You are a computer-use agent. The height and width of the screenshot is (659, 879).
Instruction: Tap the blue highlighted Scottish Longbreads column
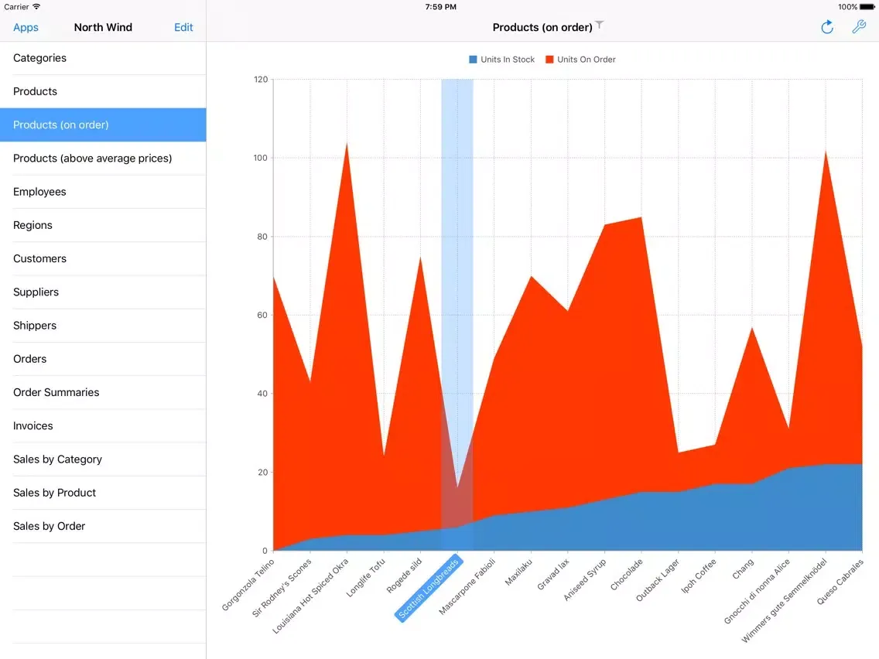point(457,314)
